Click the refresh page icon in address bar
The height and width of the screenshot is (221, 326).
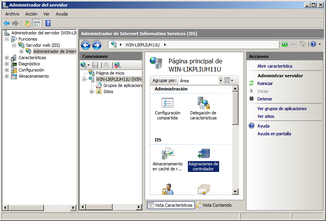[285, 44]
